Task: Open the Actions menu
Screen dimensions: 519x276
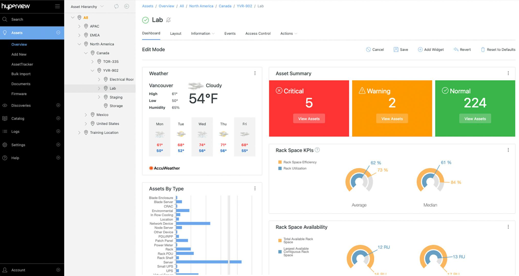Action: tap(288, 33)
